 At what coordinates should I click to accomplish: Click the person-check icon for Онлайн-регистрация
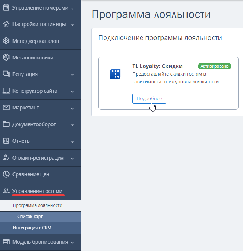coord(6,157)
